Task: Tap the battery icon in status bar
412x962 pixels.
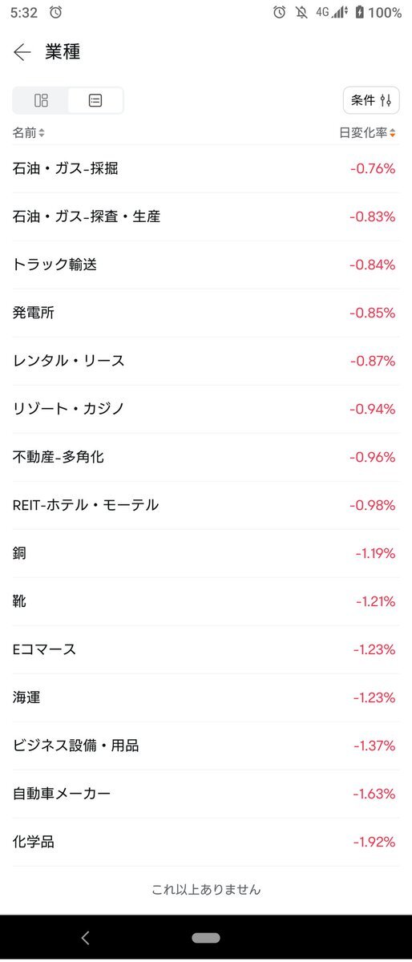Action: coord(360,12)
